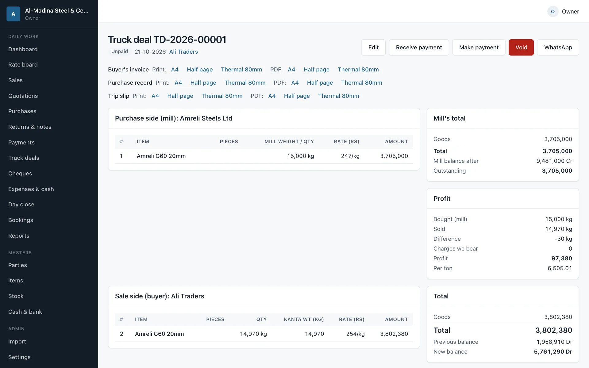The image size is (589, 368).
Task: Click mill balance 9,481,000 Cr
Action: pos(554,161)
